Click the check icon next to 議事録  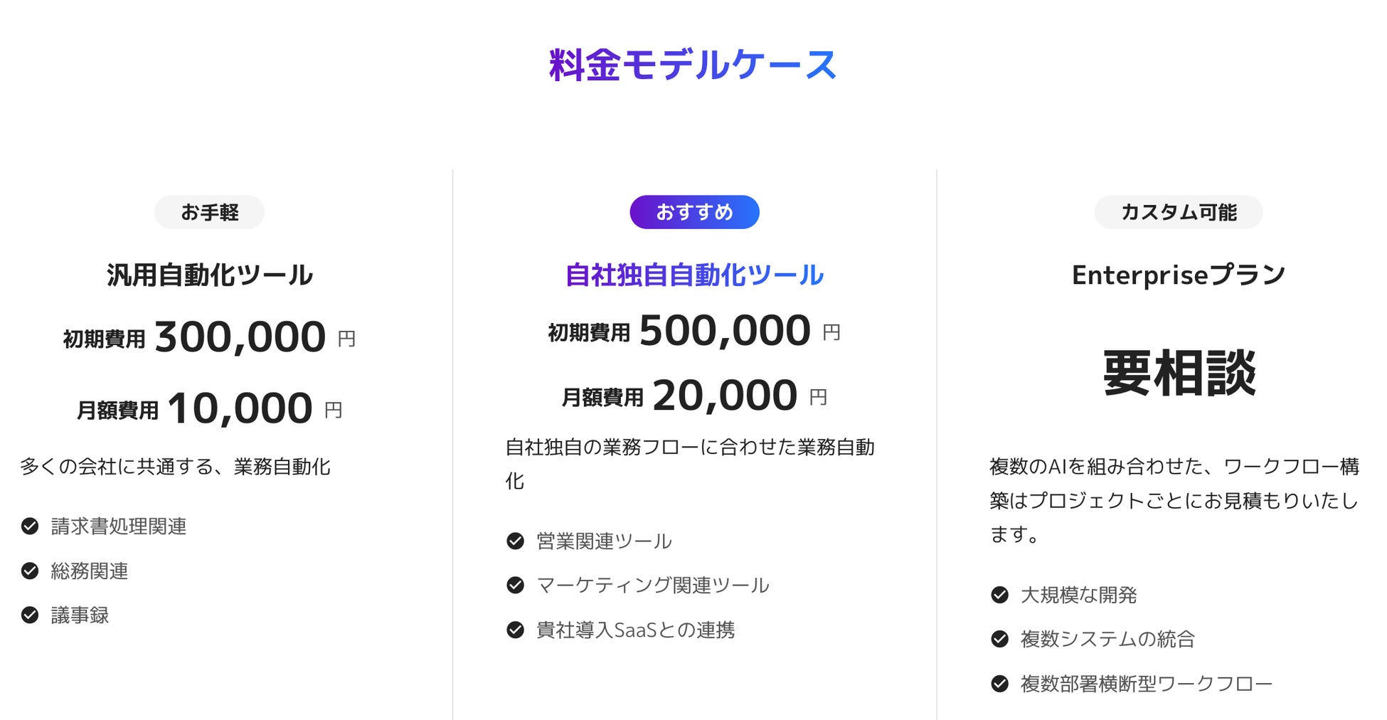30,615
